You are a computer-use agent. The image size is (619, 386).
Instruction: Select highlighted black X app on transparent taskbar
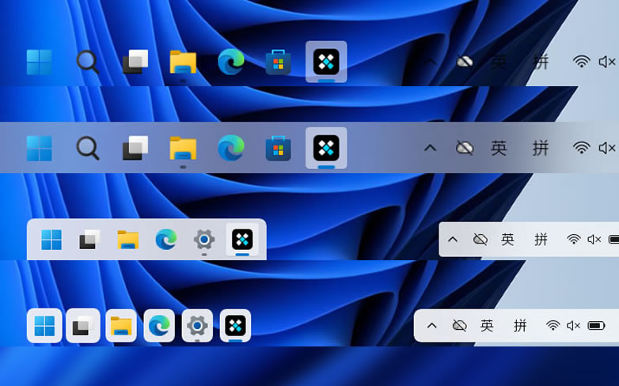point(326,62)
